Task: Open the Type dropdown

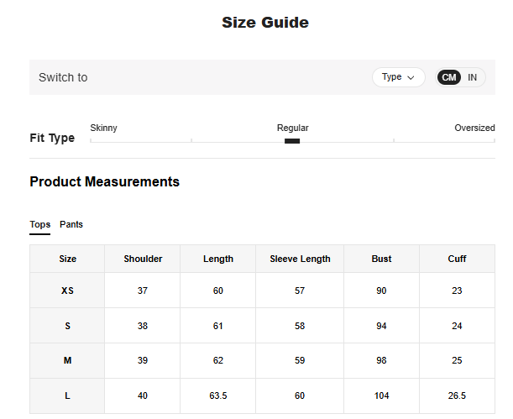Action: point(398,77)
